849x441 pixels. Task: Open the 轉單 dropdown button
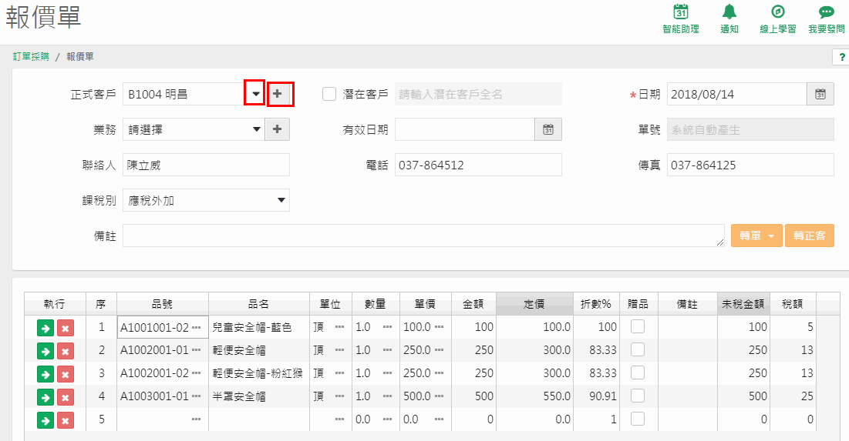[757, 236]
